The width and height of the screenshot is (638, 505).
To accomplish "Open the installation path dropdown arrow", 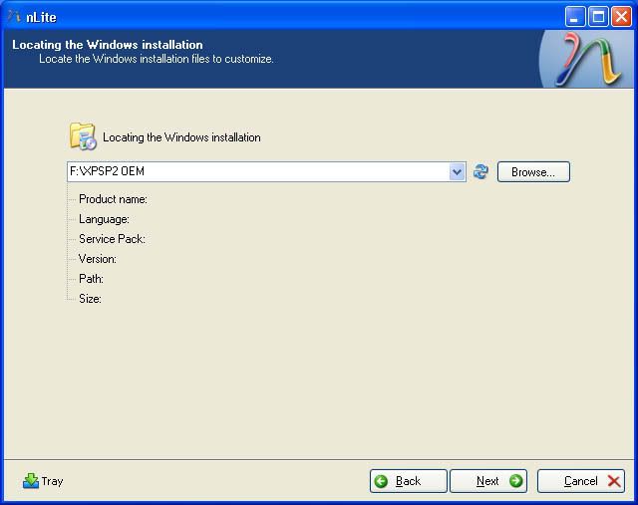I will (457, 171).
